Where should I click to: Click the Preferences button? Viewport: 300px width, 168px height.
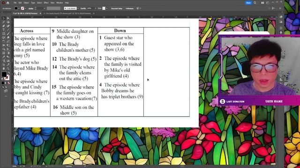coord(129,8)
